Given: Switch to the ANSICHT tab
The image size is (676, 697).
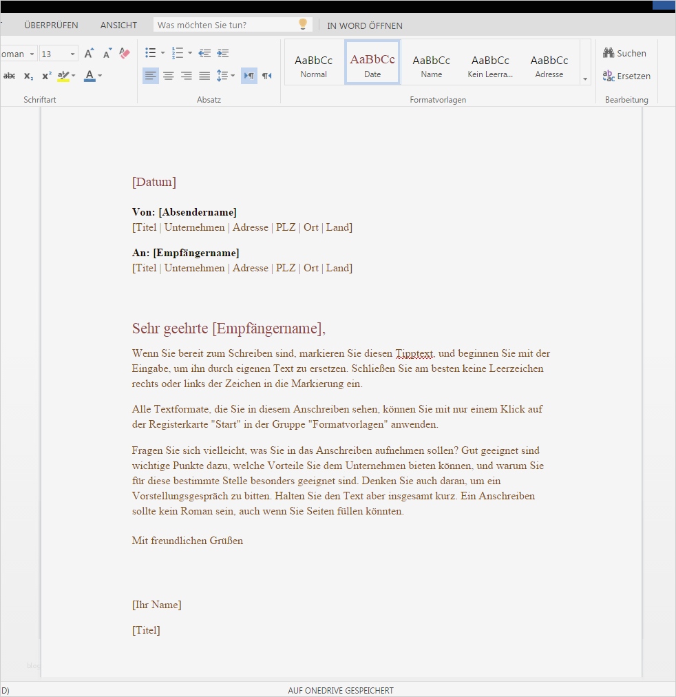Looking at the screenshot, I should 118,25.
